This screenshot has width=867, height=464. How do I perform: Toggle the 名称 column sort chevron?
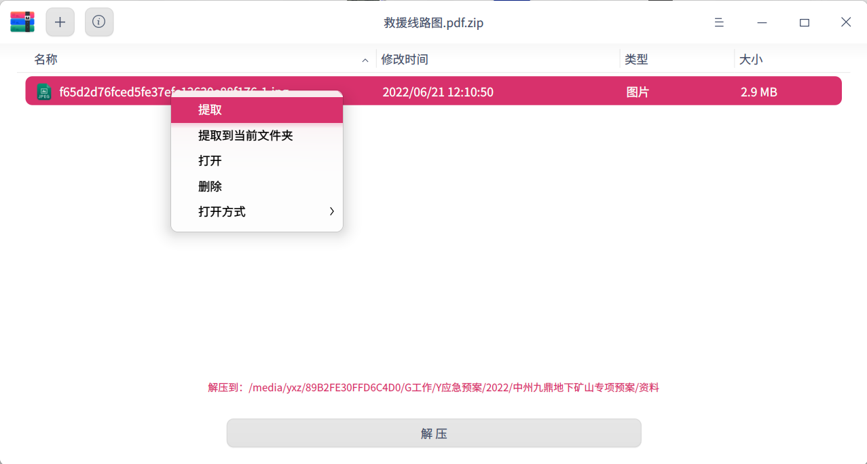[x=365, y=60]
